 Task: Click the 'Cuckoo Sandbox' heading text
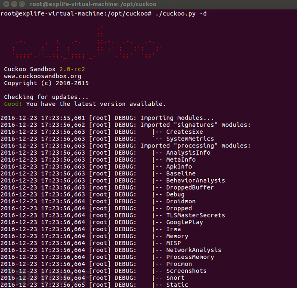point(30,69)
